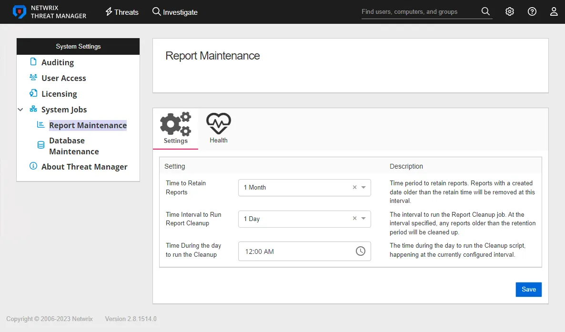The height and width of the screenshot is (332, 565).
Task: Click the Licensing certificate icon
Action: coord(33,93)
